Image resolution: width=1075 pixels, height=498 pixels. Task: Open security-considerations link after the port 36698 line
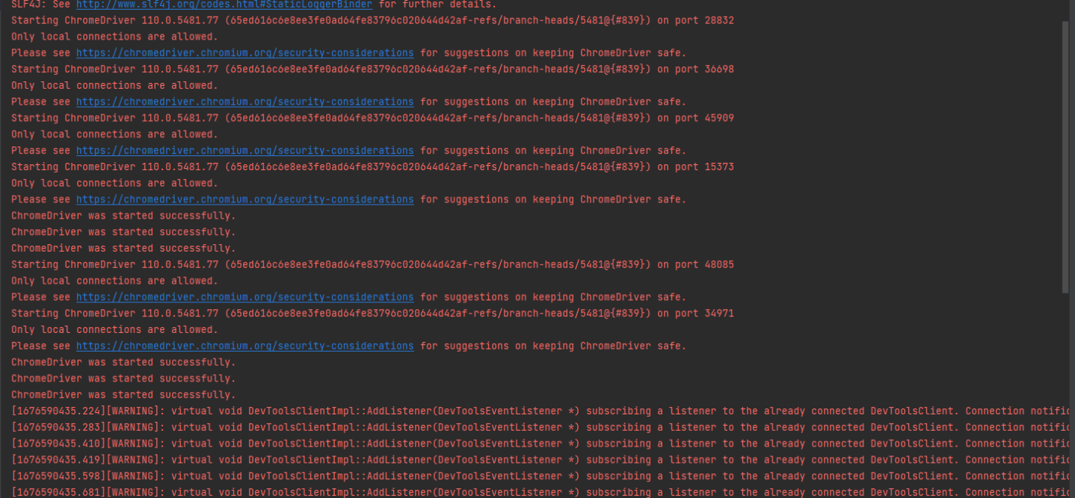pyautogui.click(x=244, y=102)
